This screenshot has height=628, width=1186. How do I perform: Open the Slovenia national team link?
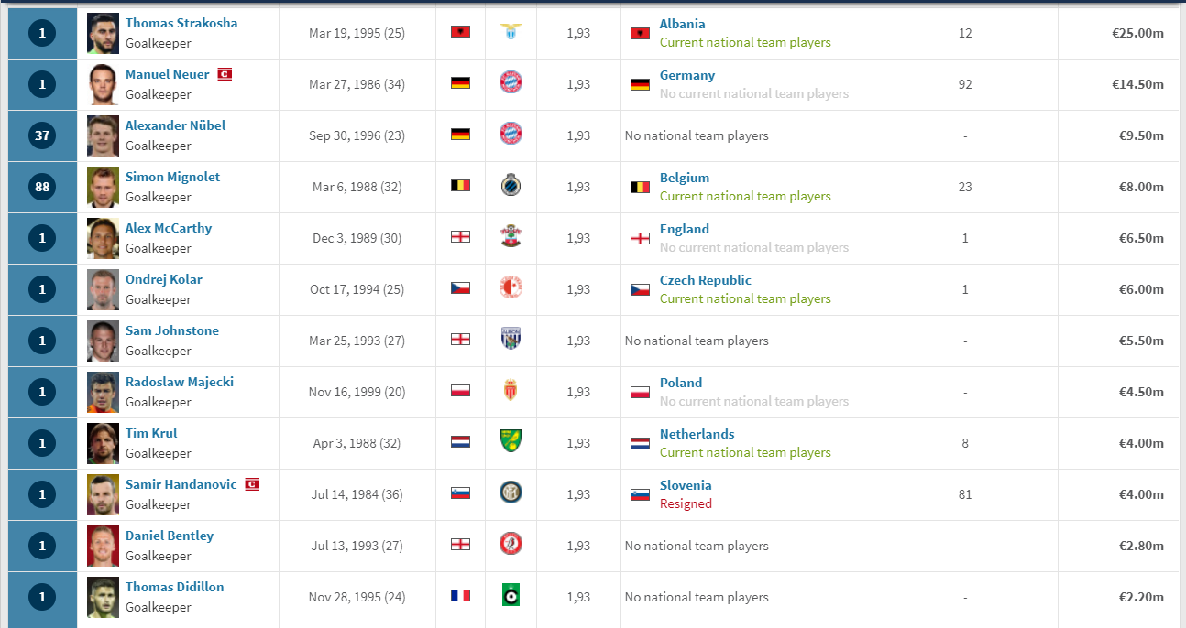pyautogui.click(x=686, y=485)
